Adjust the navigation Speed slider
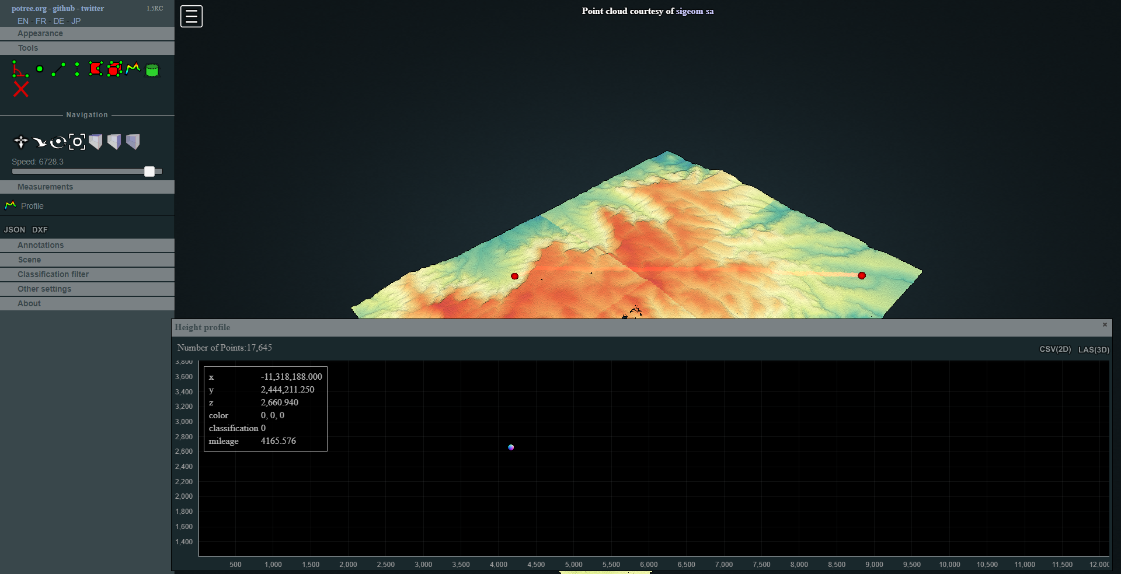The height and width of the screenshot is (574, 1121). [149, 171]
